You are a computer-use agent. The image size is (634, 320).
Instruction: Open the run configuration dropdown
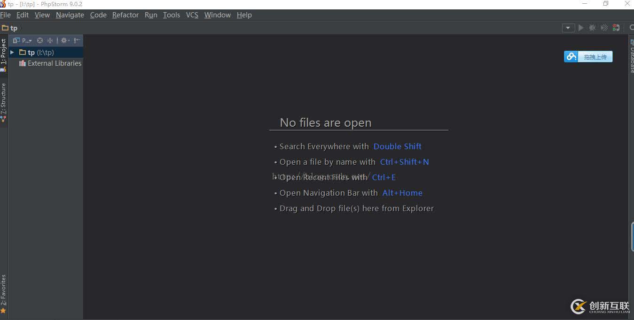pyautogui.click(x=568, y=28)
